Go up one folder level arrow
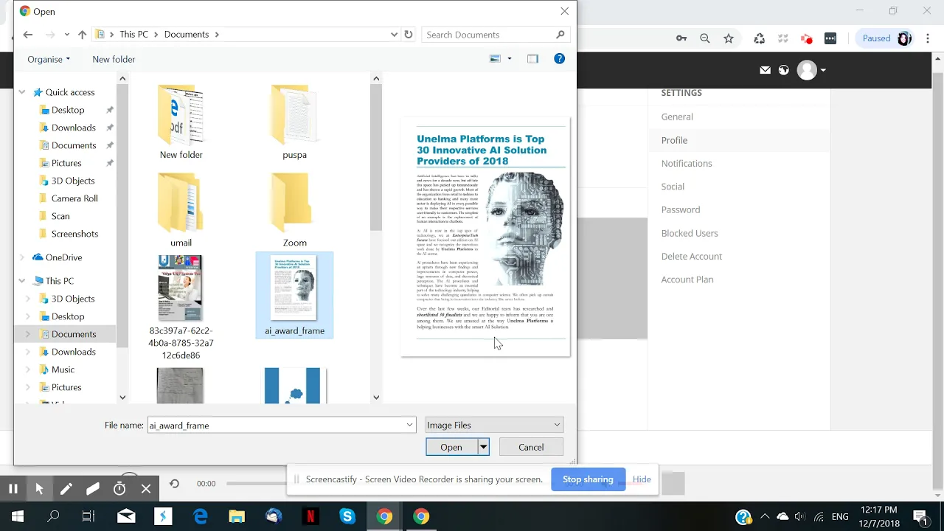The image size is (944, 531). click(x=82, y=35)
